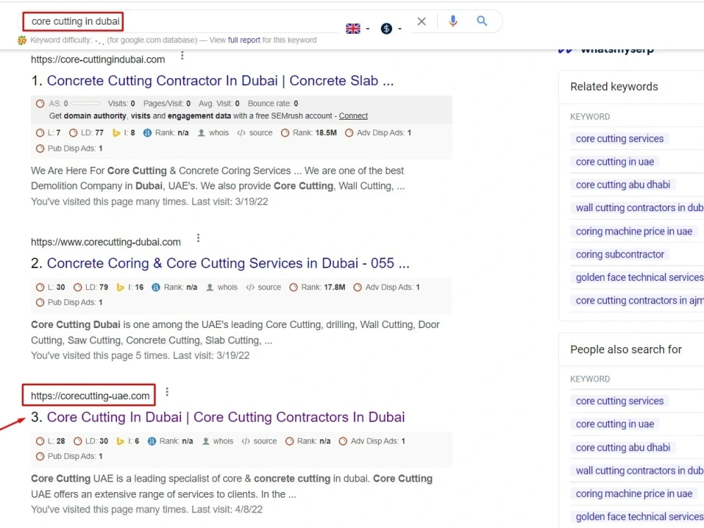The width and height of the screenshot is (704, 528).
Task: Select core cutting services under Related keywords
Action: coord(620,139)
